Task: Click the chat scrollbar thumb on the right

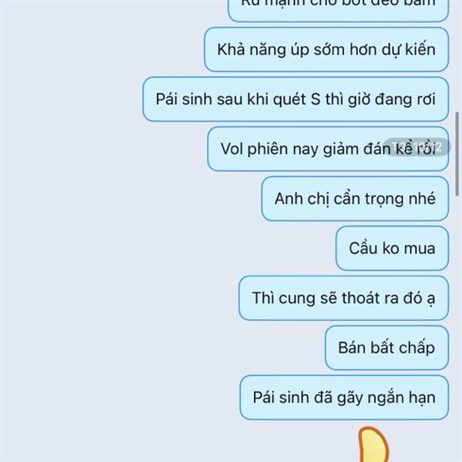Action: (x=457, y=154)
